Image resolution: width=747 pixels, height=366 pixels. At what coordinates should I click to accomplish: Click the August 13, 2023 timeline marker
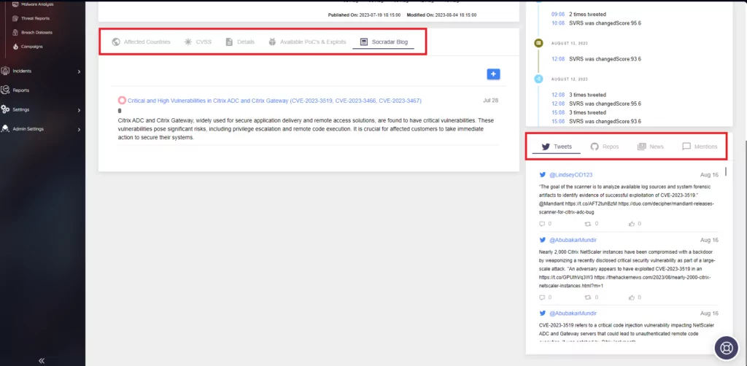click(x=539, y=43)
